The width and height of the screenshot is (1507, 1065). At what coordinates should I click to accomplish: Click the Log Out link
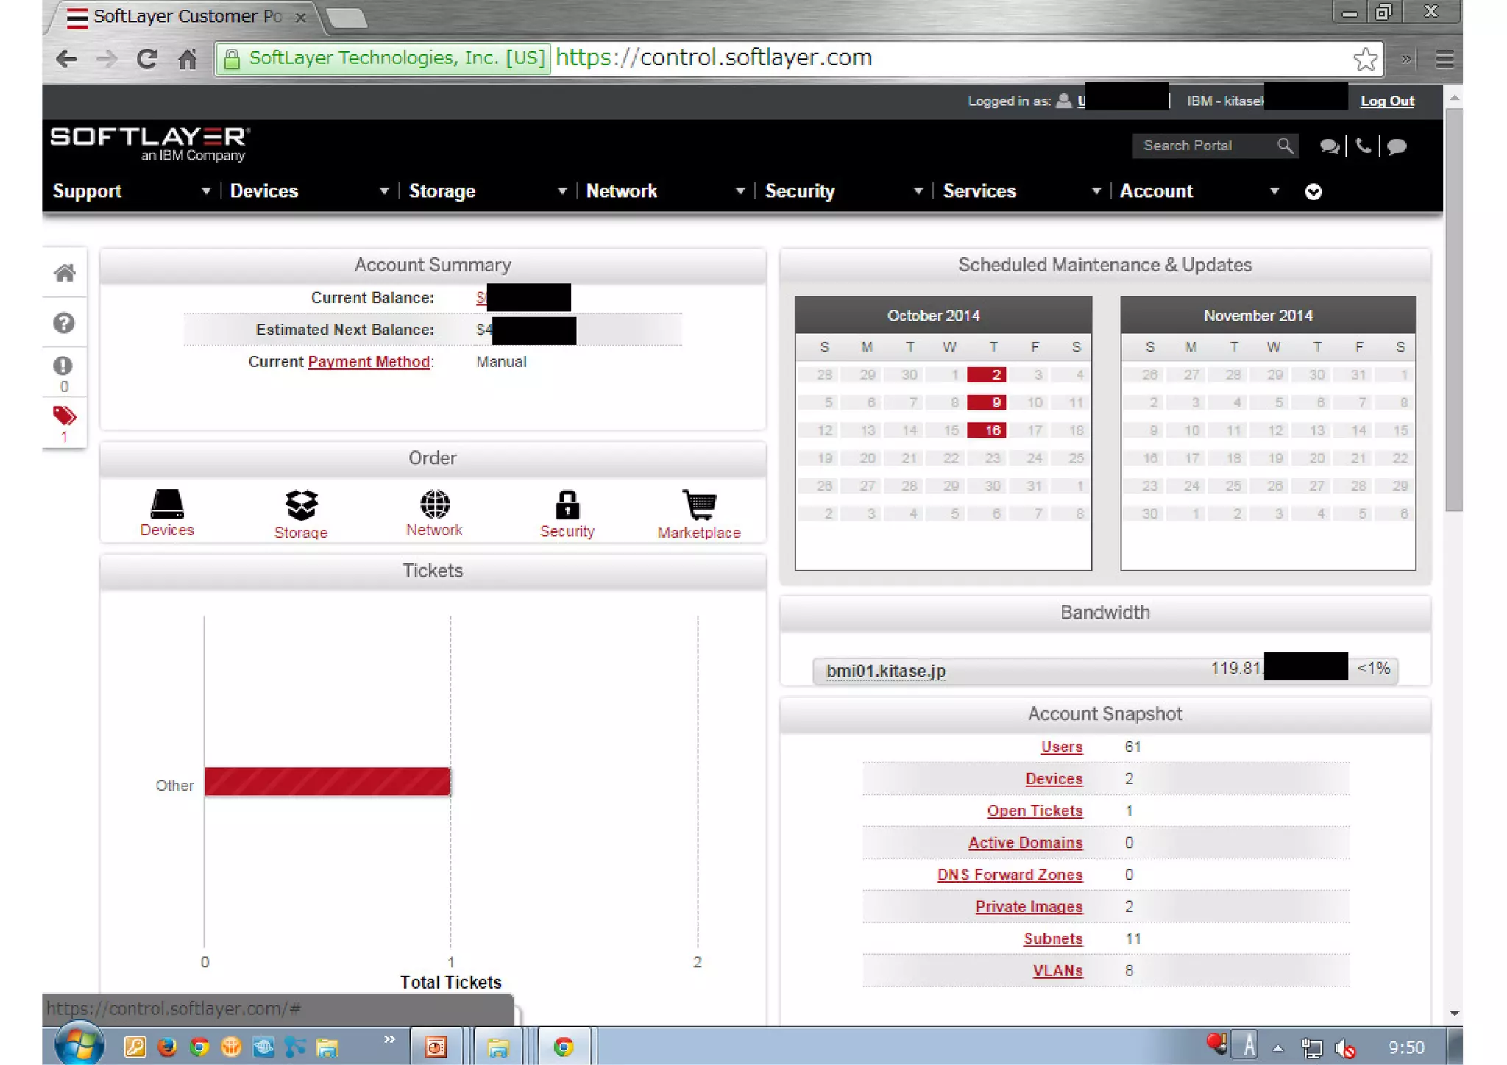click(1387, 101)
